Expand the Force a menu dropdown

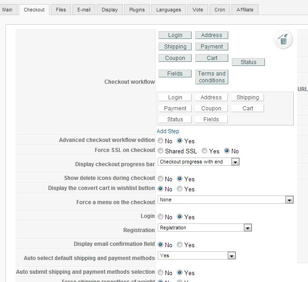[289, 200]
